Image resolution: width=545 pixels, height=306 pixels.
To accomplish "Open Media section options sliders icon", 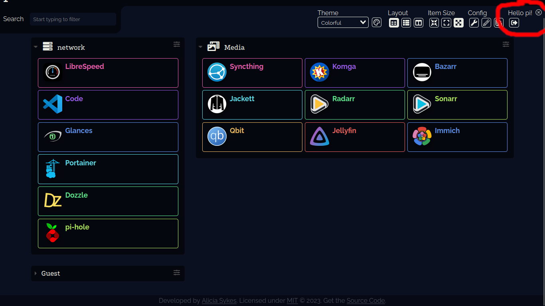I will (x=506, y=44).
